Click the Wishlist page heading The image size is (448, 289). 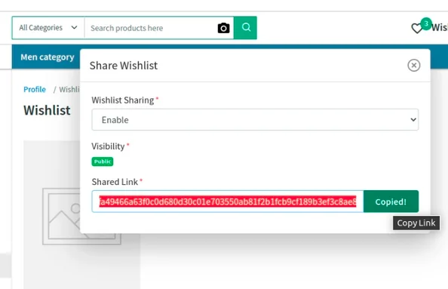pos(47,110)
